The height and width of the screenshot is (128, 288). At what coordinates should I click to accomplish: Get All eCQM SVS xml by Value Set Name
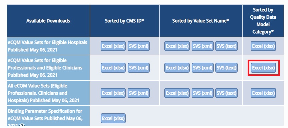(x=203, y=93)
